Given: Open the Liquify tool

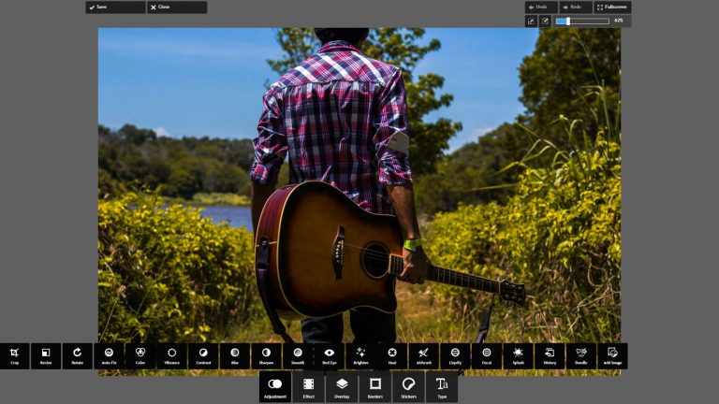Looking at the screenshot, I should click(455, 355).
